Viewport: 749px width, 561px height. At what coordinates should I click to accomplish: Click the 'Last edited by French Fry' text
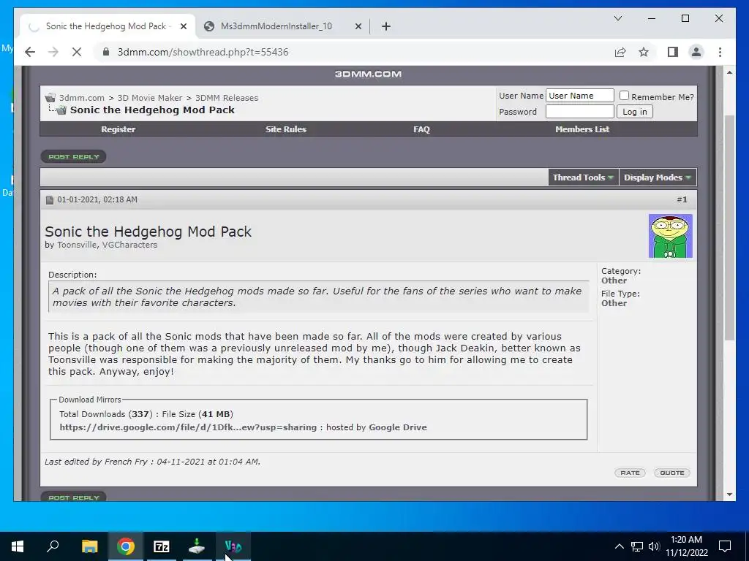click(x=152, y=462)
